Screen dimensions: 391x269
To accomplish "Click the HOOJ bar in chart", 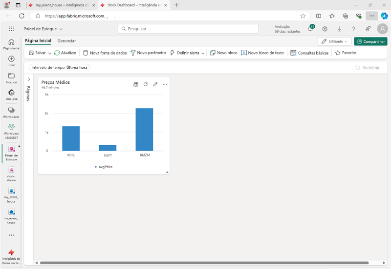I will tap(71, 138).
